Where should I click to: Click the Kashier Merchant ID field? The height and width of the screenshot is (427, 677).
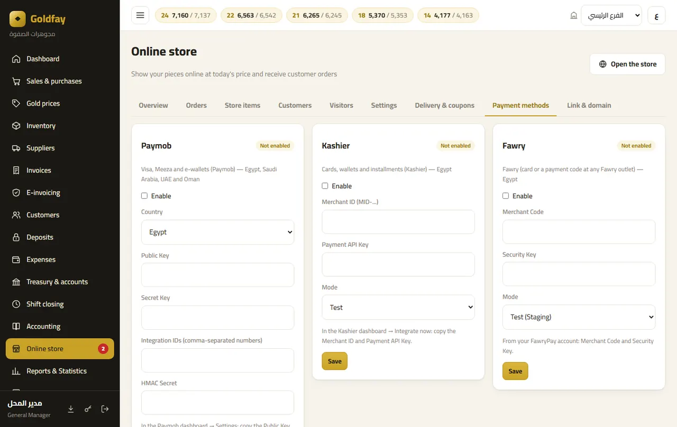[398, 222]
